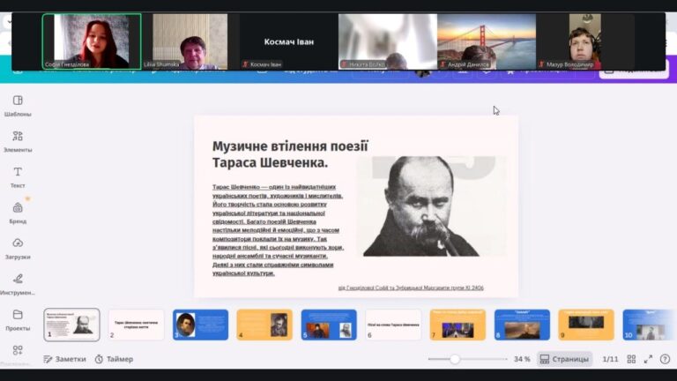
Task: Toggle the Заметки notes panel
Action: (65, 359)
